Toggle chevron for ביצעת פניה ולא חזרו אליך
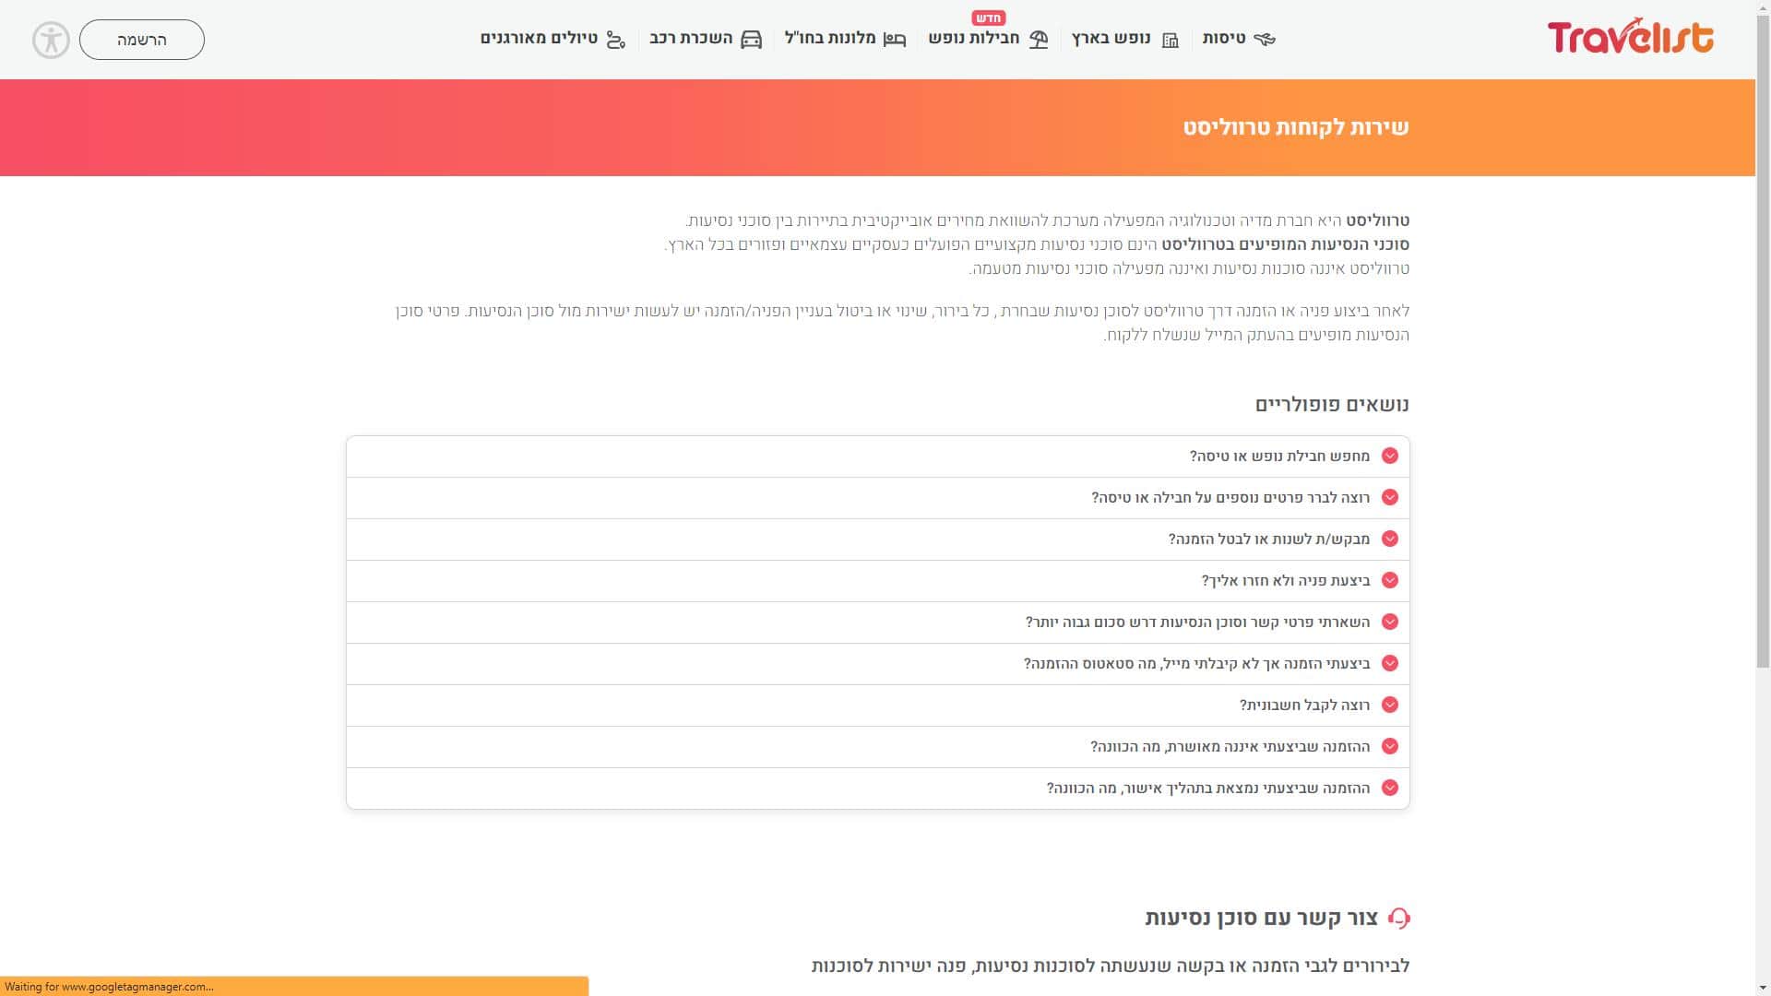 1390,581
